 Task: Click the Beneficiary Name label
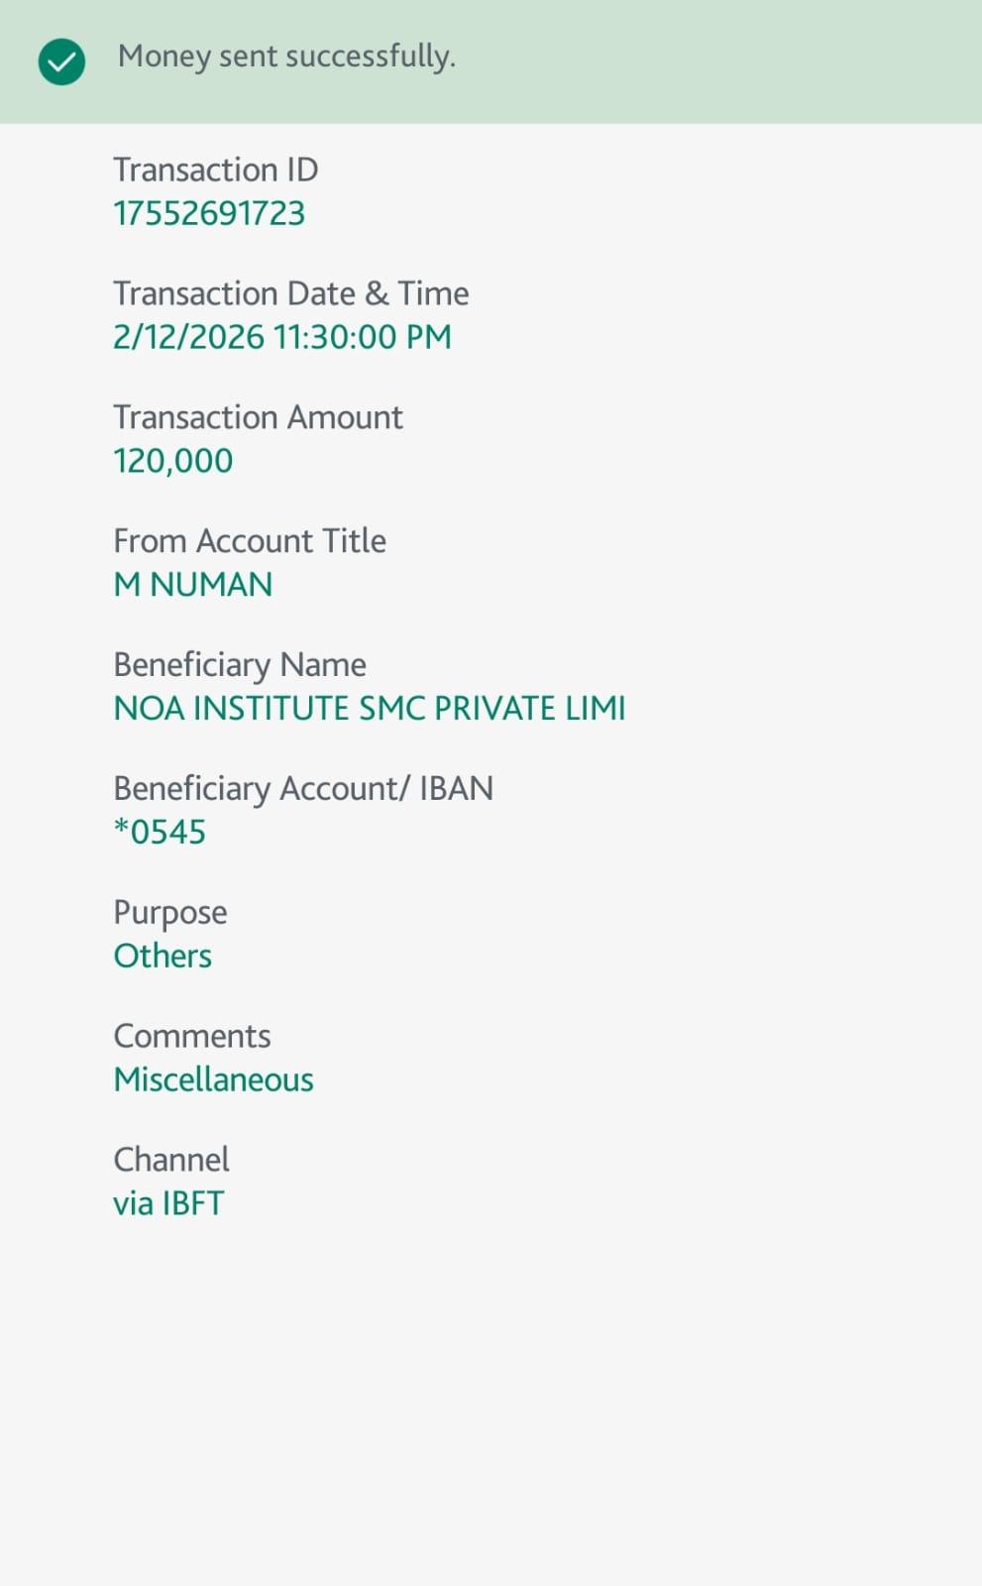[x=240, y=664]
